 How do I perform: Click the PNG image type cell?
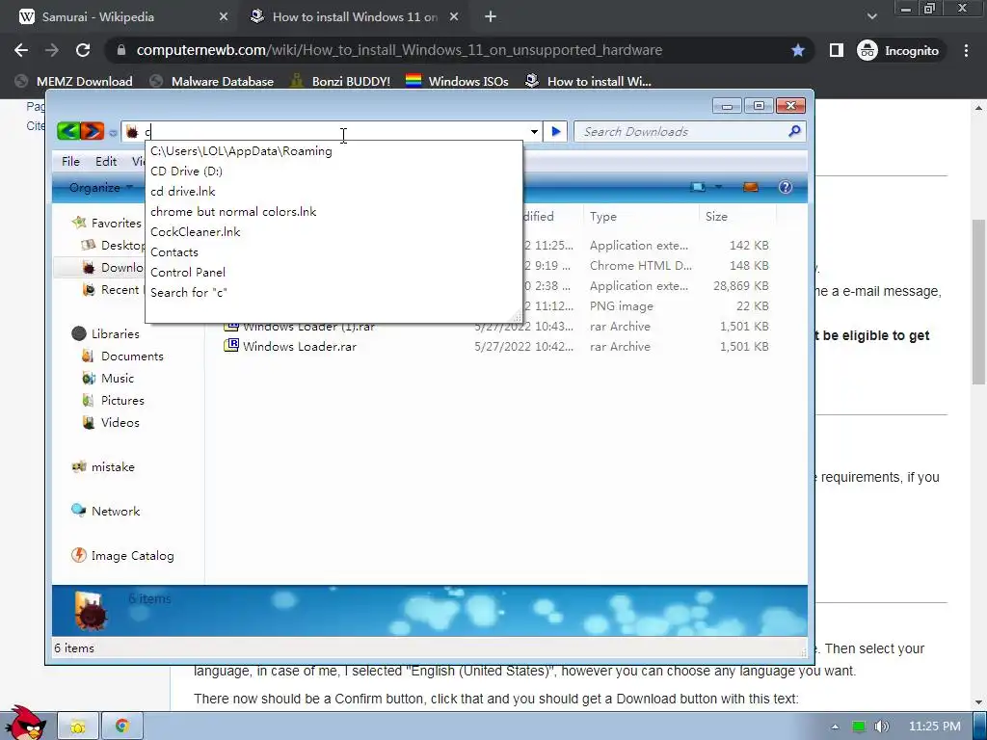pyautogui.click(x=622, y=306)
